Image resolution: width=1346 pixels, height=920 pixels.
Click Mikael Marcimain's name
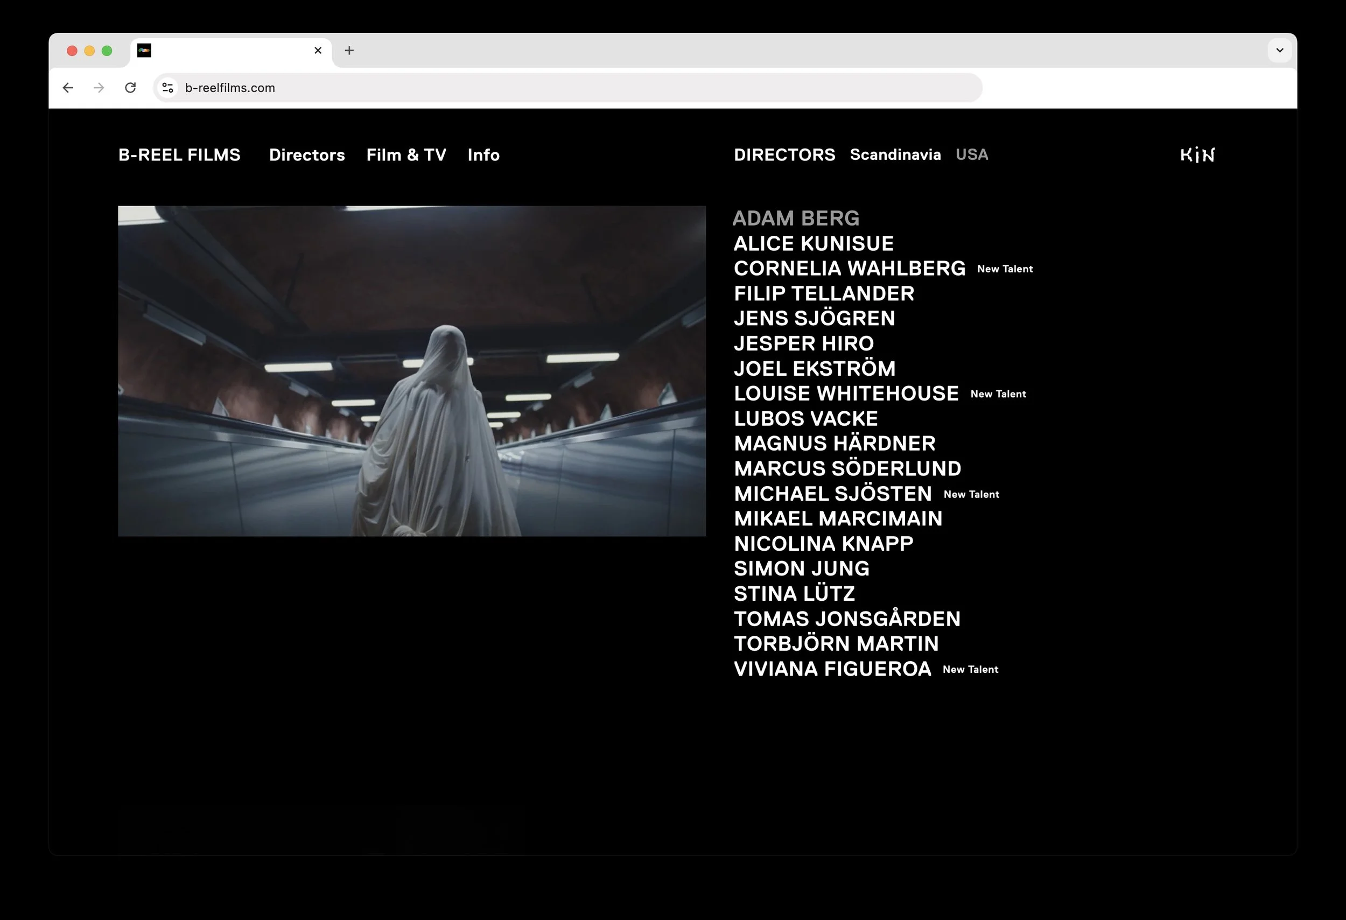pyautogui.click(x=838, y=518)
